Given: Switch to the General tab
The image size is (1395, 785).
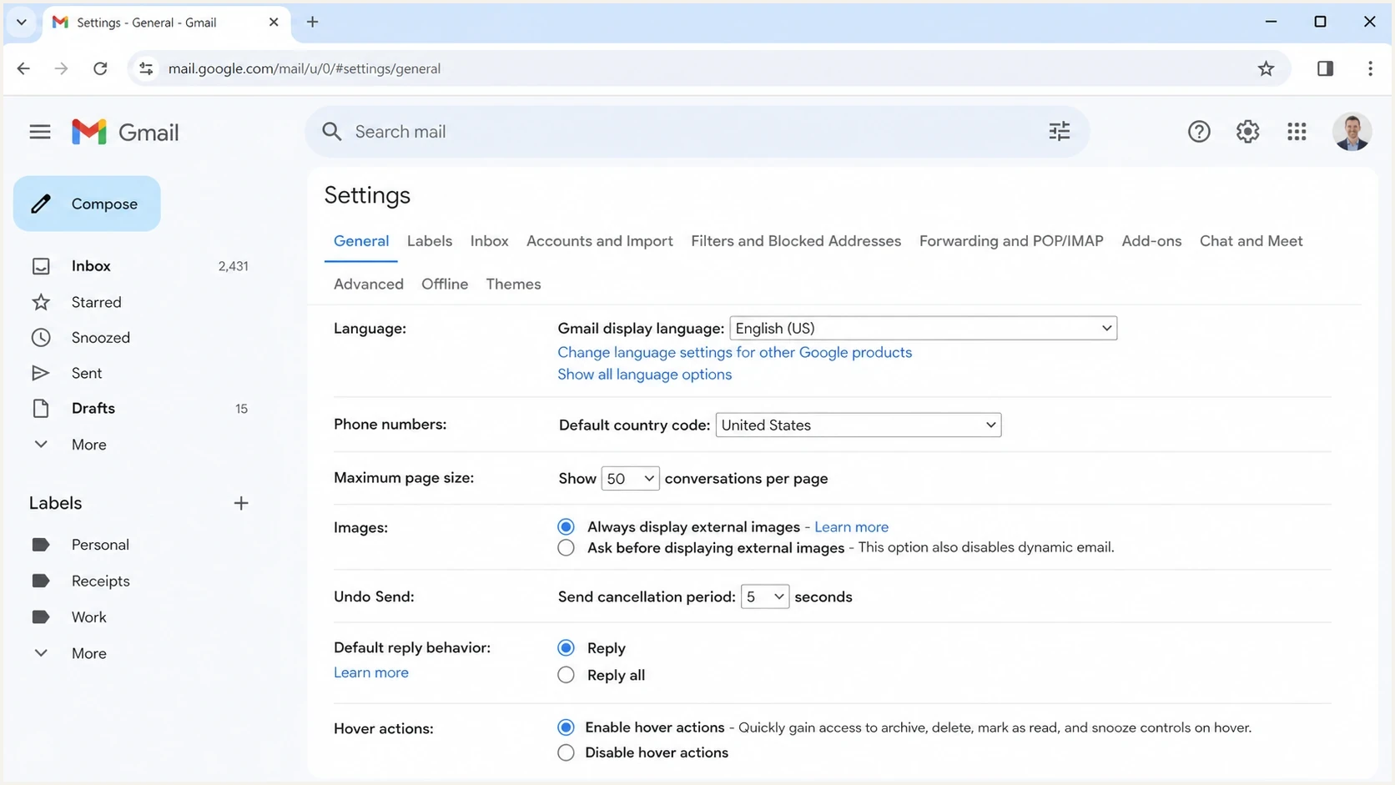Looking at the screenshot, I should pyautogui.click(x=361, y=241).
